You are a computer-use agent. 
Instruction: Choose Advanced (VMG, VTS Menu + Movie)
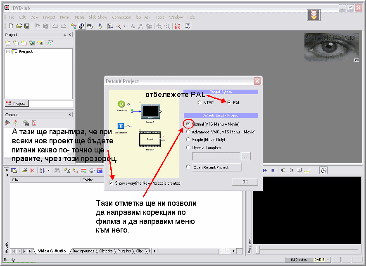tap(188, 132)
